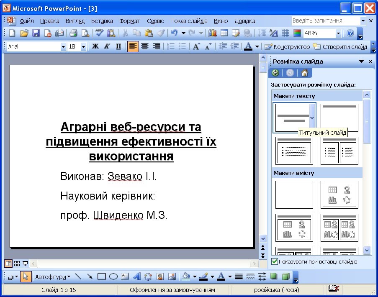Insert a diagram from the drawing toolbar

point(148,277)
